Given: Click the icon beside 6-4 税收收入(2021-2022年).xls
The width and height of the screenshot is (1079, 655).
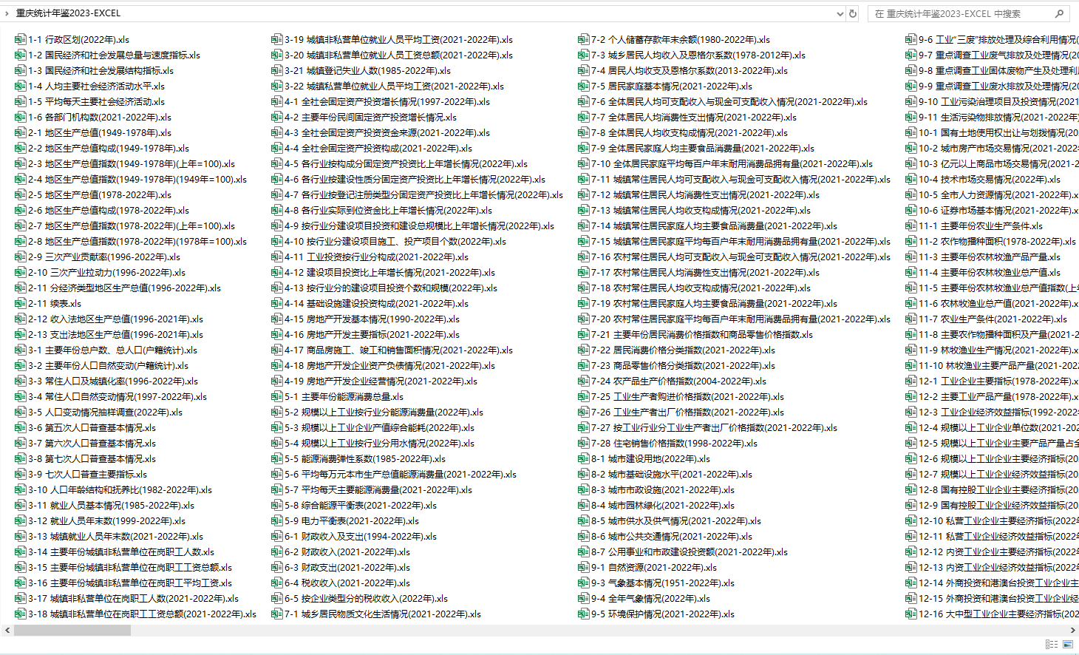Looking at the screenshot, I should pos(277,583).
